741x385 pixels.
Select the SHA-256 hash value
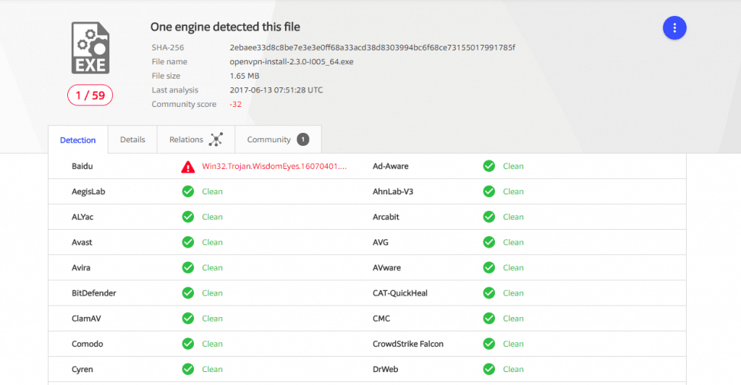(x=373, y=48)
